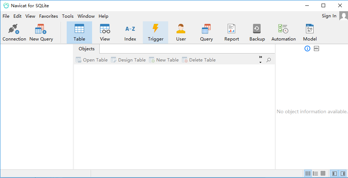
Task: Open the Help menu
Action: pos(103,16)
